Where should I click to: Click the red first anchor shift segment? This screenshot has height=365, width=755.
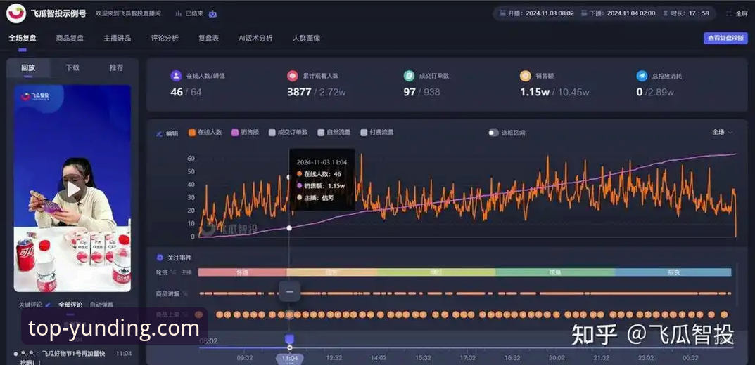[x=242, y=272]
